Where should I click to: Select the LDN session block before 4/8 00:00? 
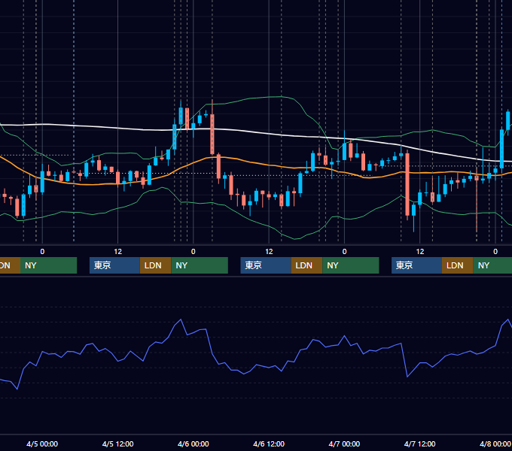[x=458, y=265]
